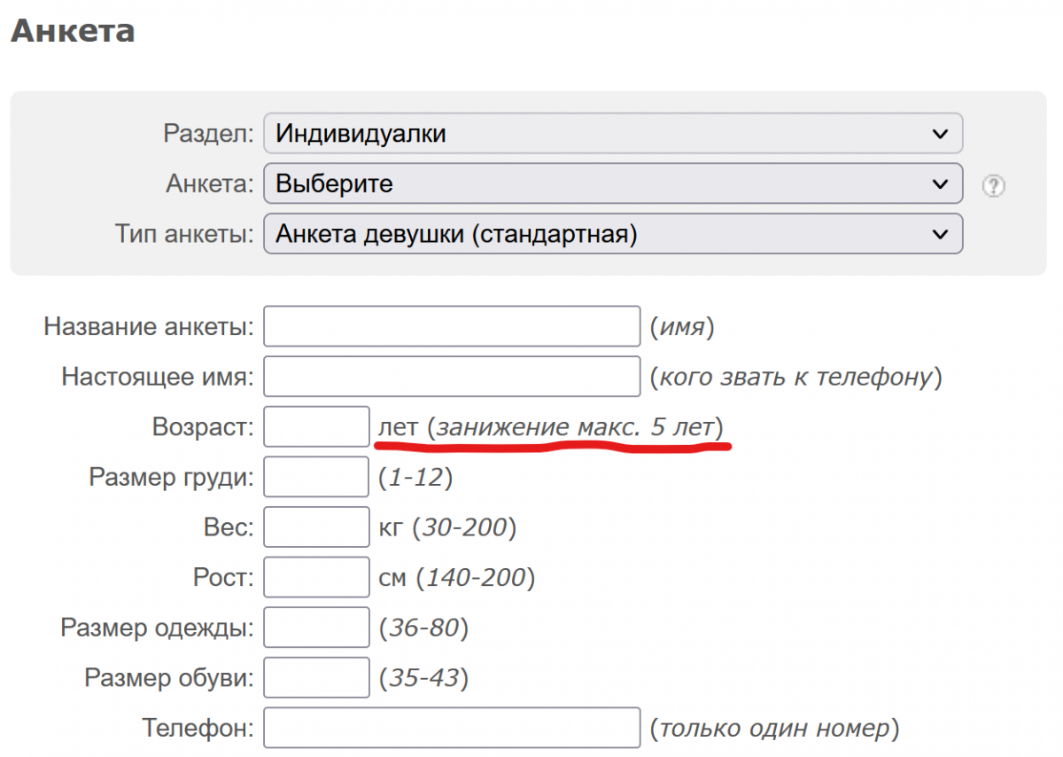Click the 'только один номер' hint text
Viewport: 1063px width, 757px height.
[773, 729]
